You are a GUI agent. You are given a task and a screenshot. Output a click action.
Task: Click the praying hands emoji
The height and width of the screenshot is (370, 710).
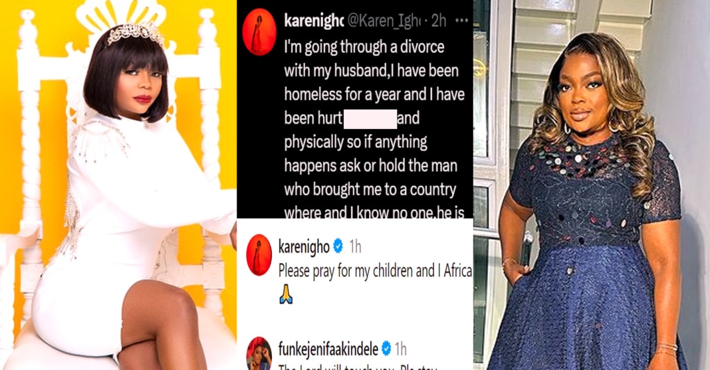click(286, 294)
